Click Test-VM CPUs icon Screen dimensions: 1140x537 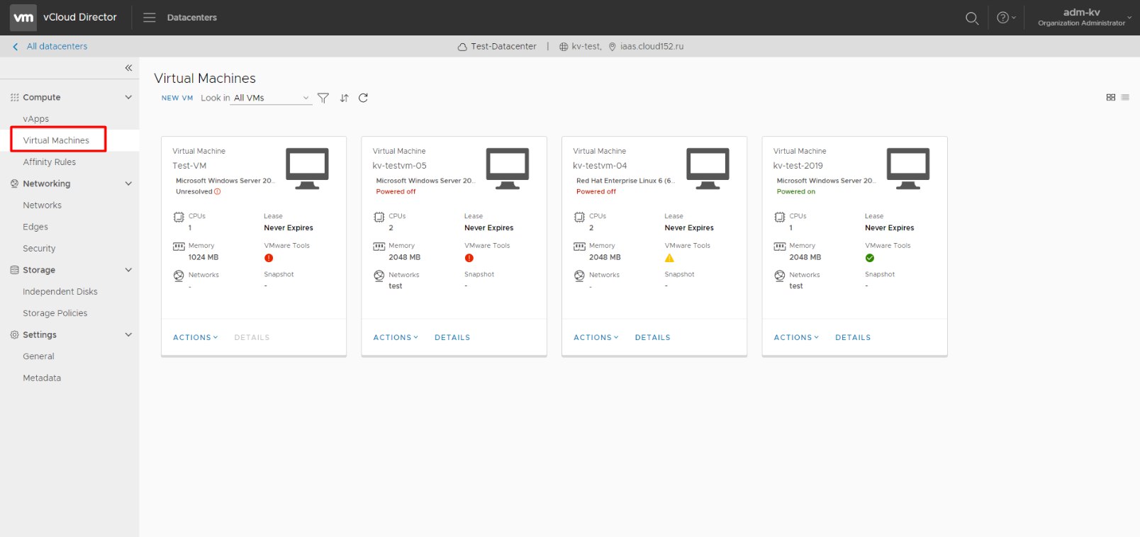179,217
